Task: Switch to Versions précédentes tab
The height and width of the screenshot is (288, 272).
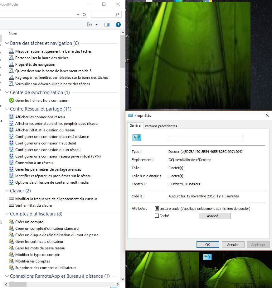Action: (x=161, y=126)
